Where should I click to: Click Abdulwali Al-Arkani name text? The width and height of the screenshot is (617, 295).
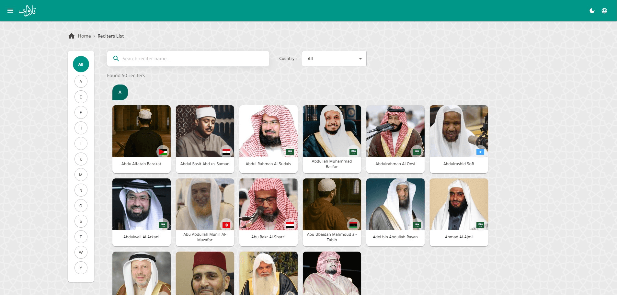142,237
